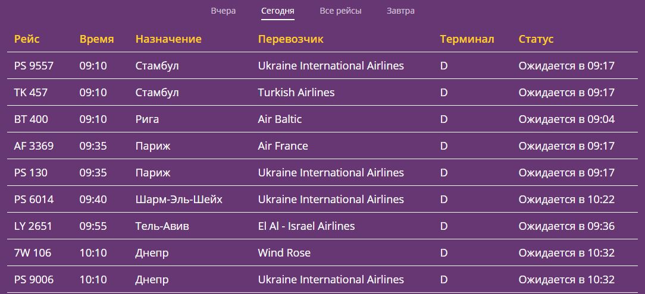Click the Назначение column header
Image resolution: width=645 pixels, height=294 pixels.
pos(168,39)
